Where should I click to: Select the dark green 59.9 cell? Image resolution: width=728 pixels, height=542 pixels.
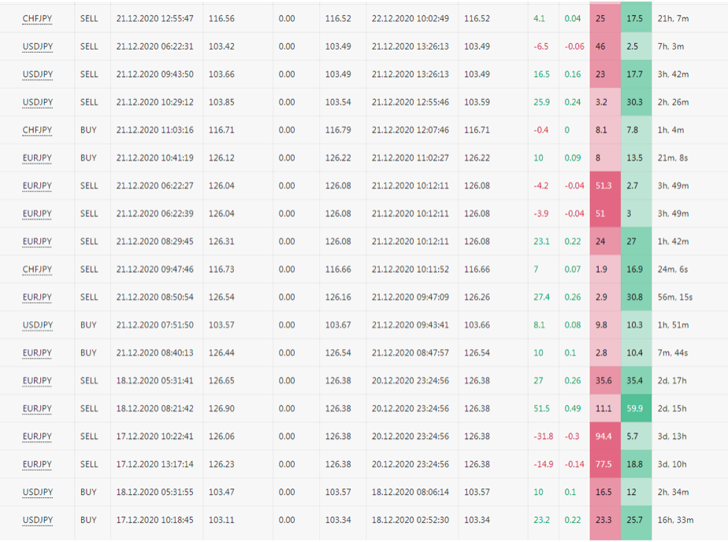[x=636, y=408]
